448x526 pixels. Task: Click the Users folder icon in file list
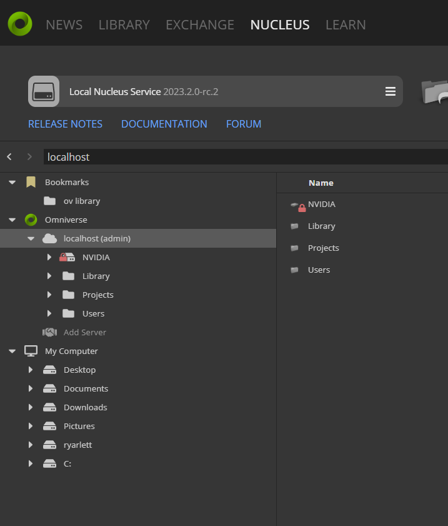(294, 270)
